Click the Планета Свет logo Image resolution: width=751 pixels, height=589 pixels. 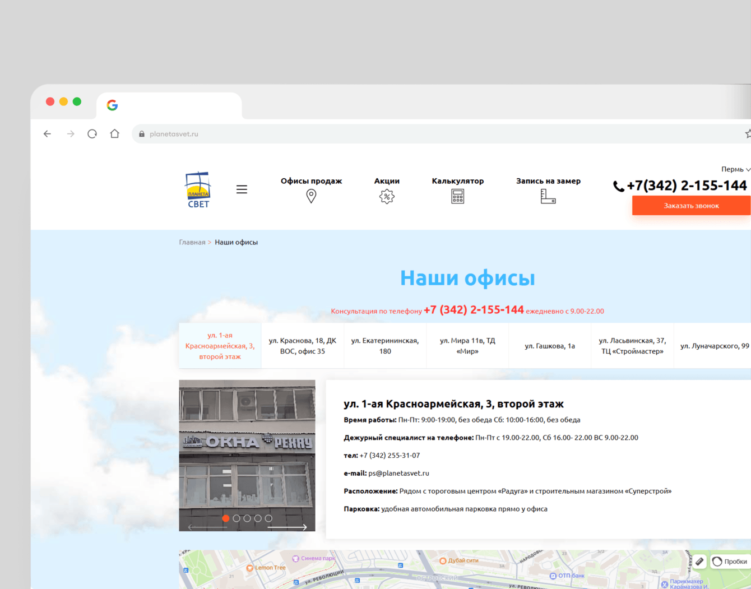click(x=198, y=189)
